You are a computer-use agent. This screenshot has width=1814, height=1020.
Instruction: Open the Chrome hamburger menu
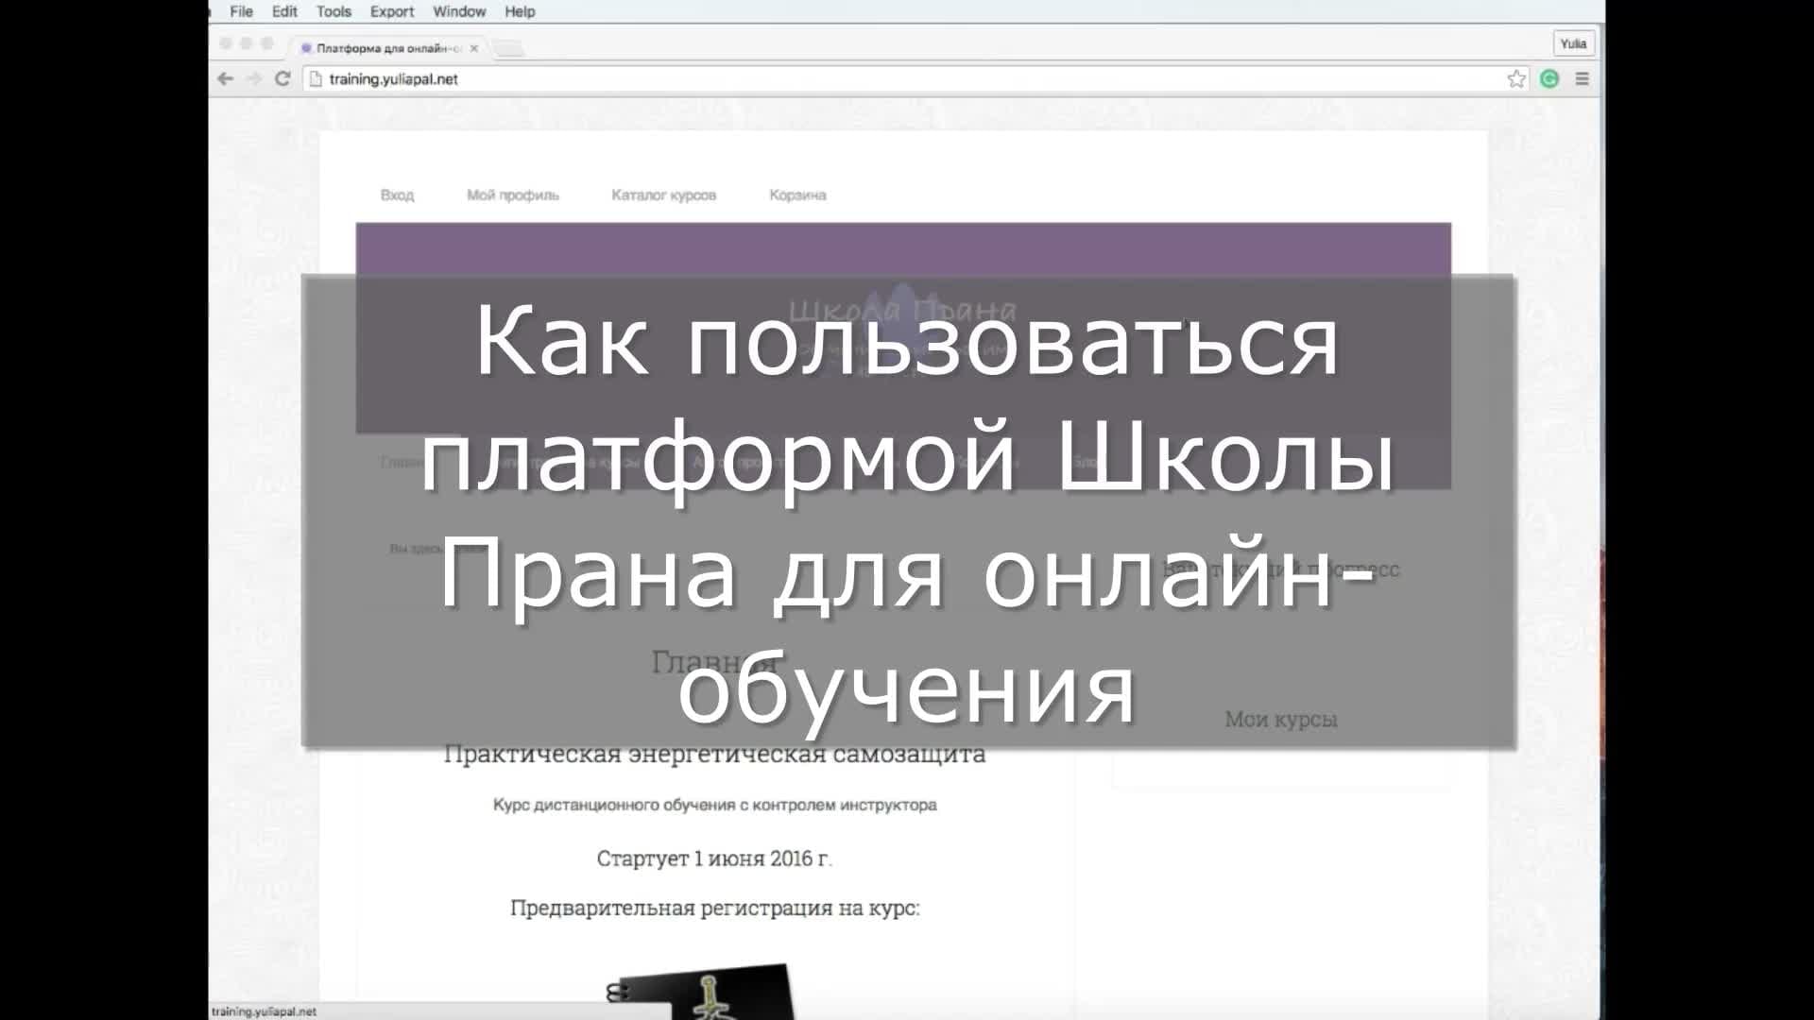coord(1583,79)
